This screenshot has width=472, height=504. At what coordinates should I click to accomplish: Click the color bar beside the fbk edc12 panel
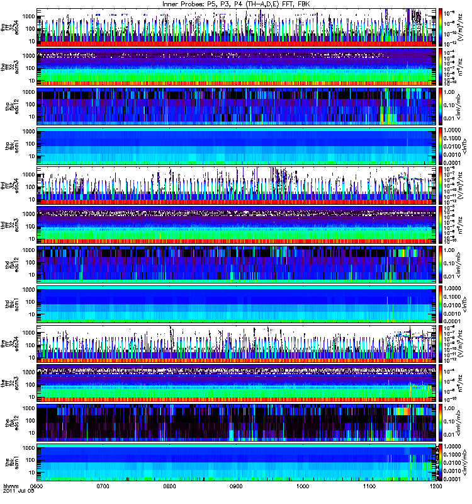[441, 423]
